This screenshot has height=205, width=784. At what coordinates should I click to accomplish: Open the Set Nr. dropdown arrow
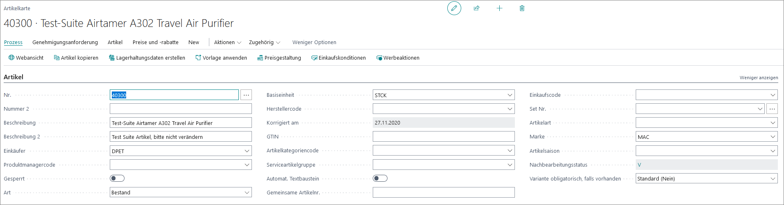coord(760,109)
